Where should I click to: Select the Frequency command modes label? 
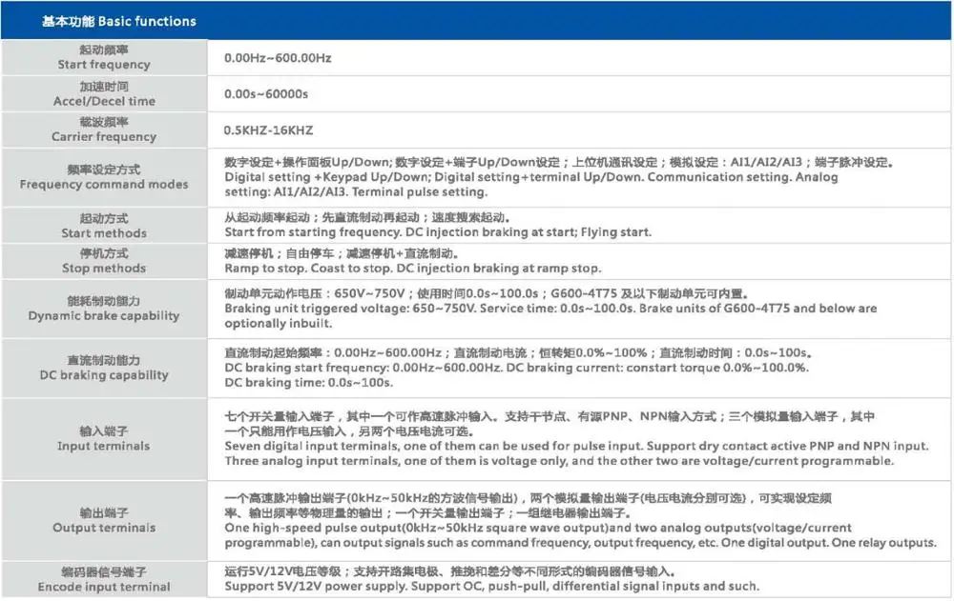point(104,177)
